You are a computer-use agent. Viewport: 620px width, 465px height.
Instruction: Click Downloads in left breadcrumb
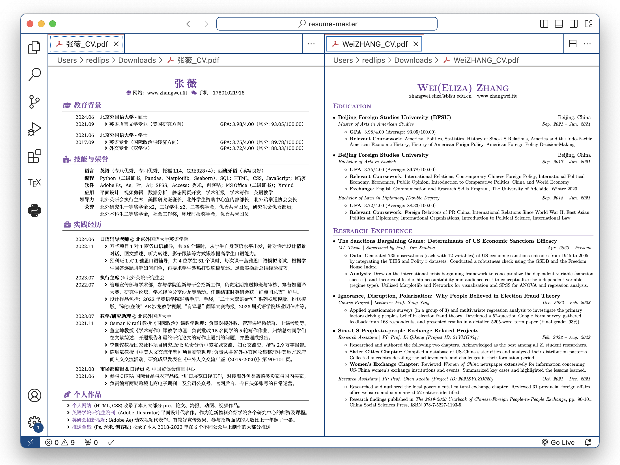click(x=137, y=60)
